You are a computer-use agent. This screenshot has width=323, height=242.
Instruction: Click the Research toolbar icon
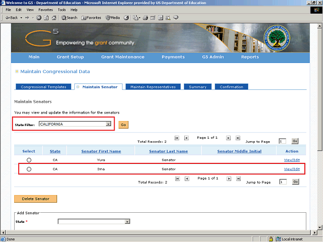168,18
